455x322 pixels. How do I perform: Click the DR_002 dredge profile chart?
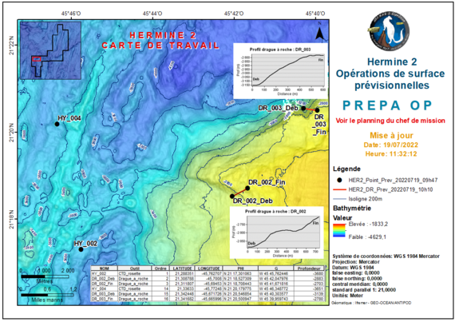pyautogui.click(x=277, y=233)
